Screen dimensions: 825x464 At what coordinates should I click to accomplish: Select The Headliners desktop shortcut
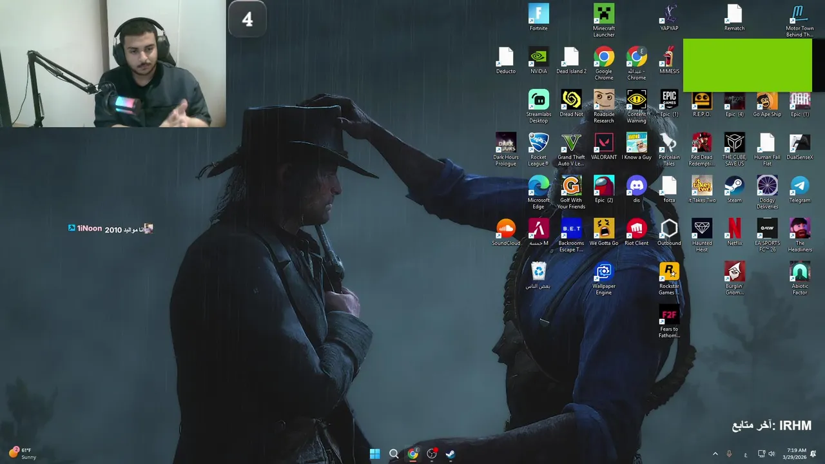point(799,236)
